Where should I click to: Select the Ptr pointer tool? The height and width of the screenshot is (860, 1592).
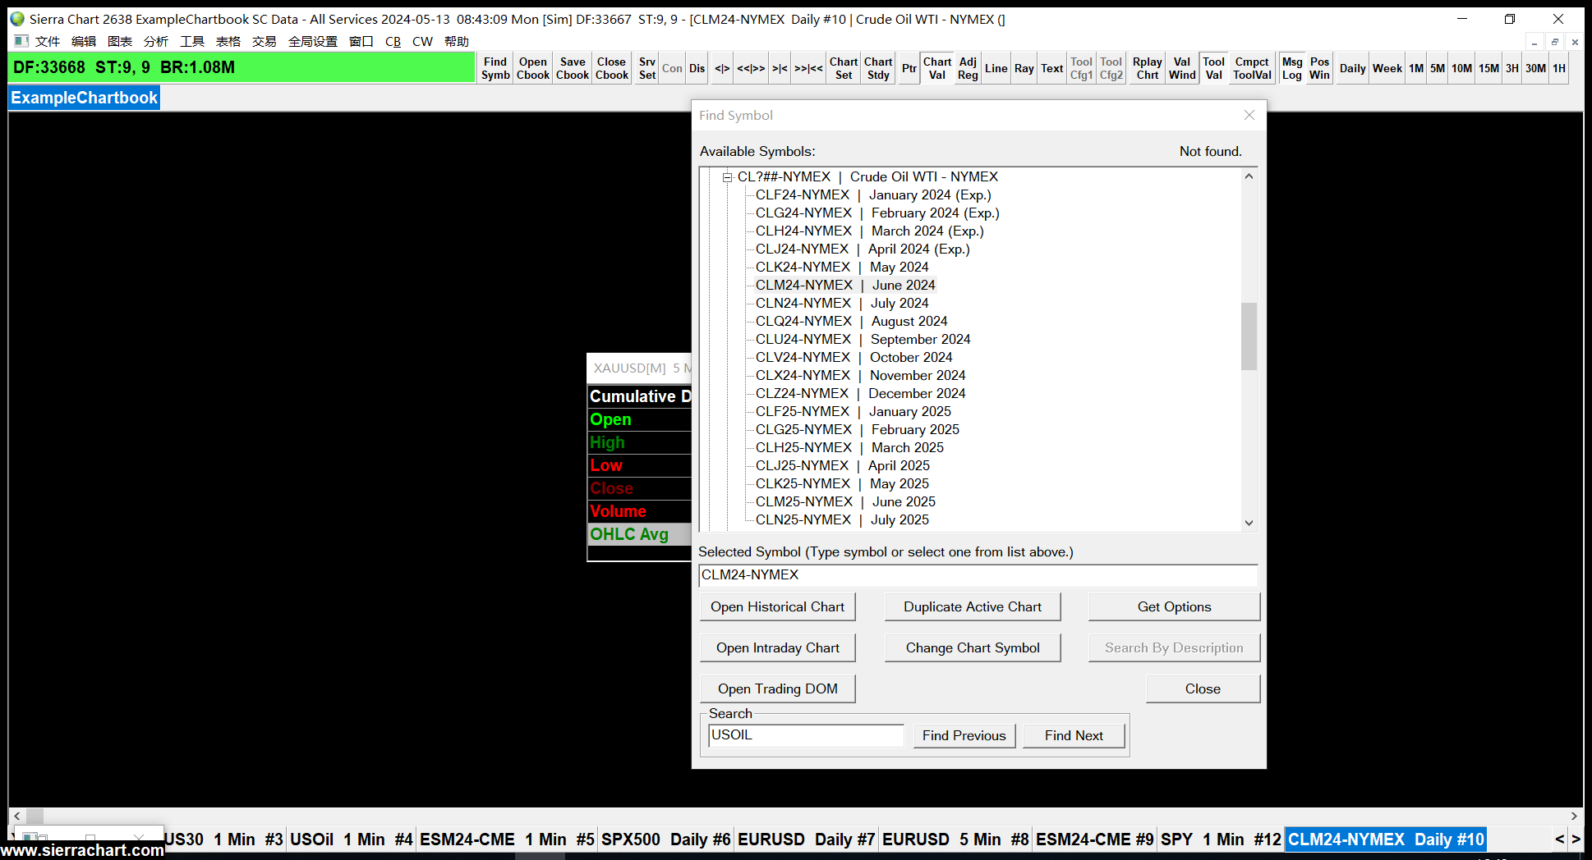pyautogui.click(x=909, y=68)
